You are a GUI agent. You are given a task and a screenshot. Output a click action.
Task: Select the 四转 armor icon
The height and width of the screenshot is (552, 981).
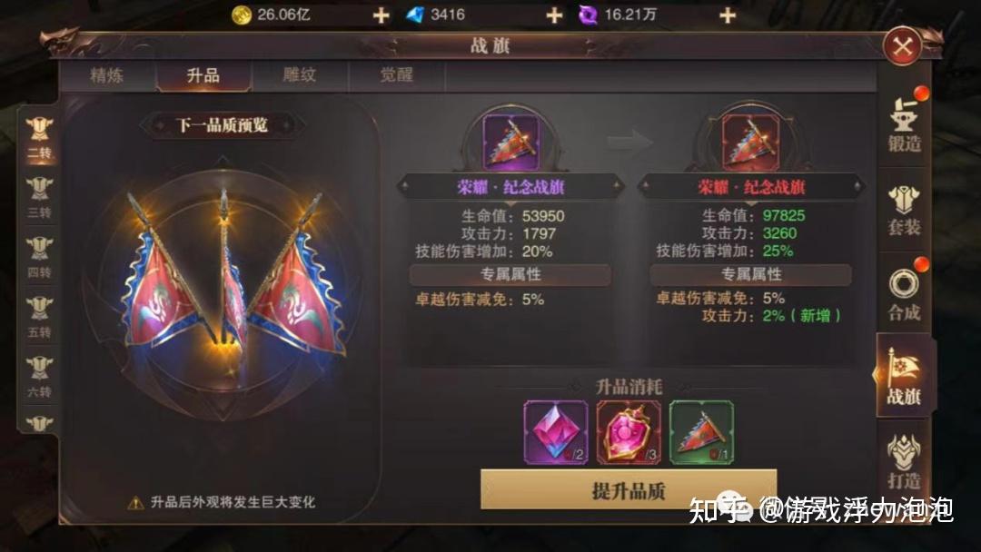tap(39, 257)
